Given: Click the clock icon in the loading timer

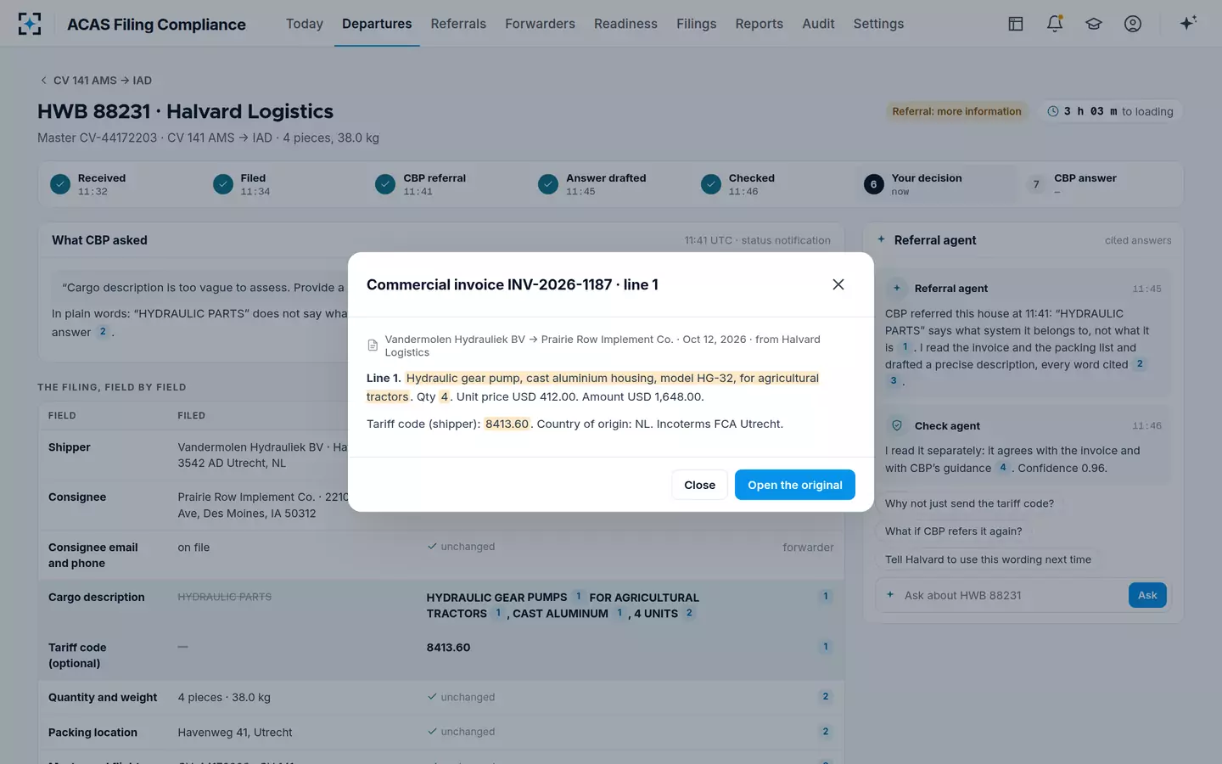Looking at the screenshot, I should point(1053,111).
